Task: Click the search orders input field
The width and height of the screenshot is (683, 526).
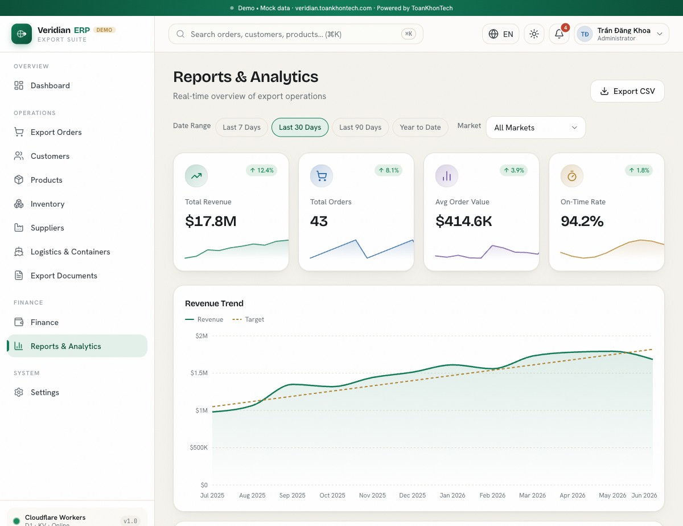Action: (x=295, y=34)
